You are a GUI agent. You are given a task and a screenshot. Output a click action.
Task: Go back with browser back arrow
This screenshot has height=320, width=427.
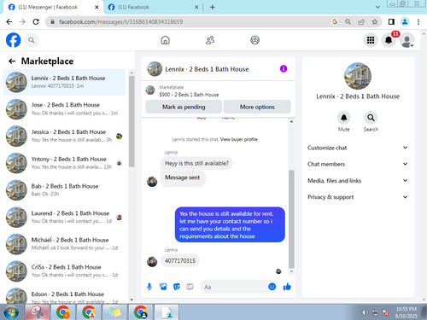[9, 21]
